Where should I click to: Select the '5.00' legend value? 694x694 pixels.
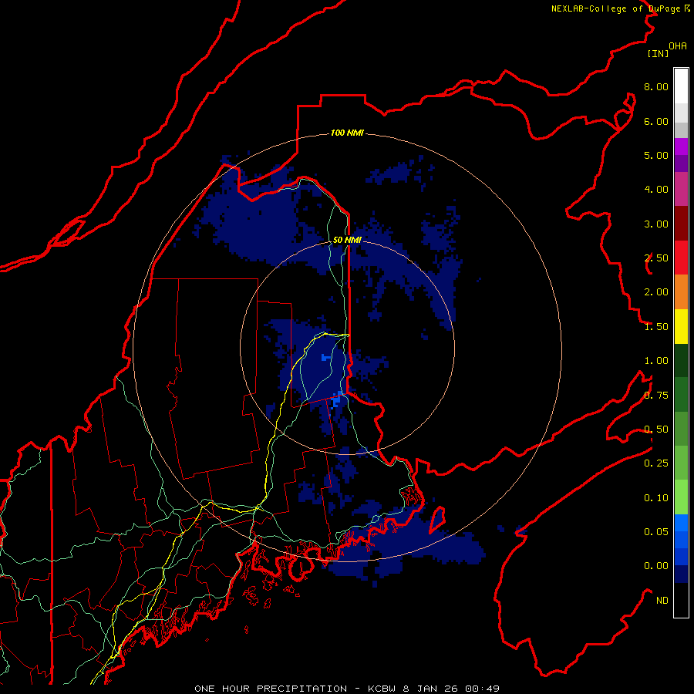(656, 155)
